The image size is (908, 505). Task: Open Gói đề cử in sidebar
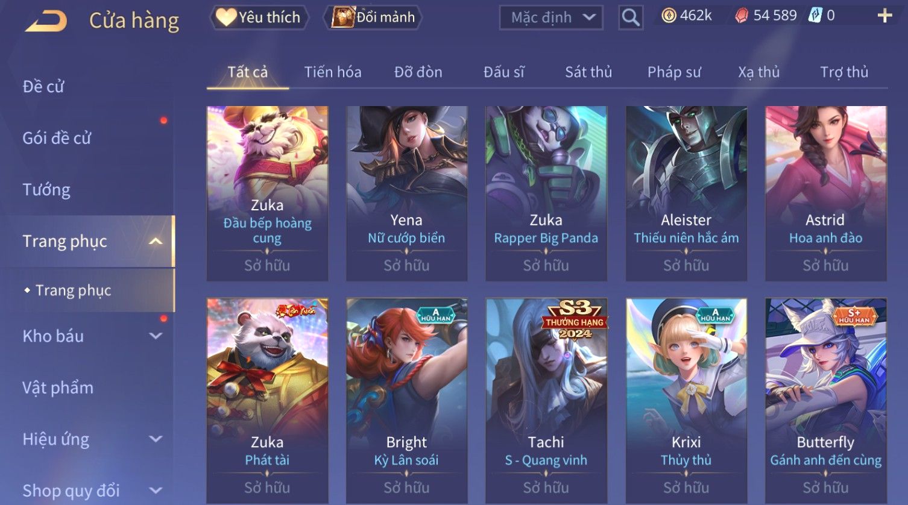click(57, 138)
